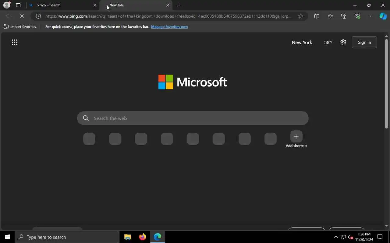This screenshot has width=390, height=243.
Task: Click the New York weather location
Action: (302, 42)
